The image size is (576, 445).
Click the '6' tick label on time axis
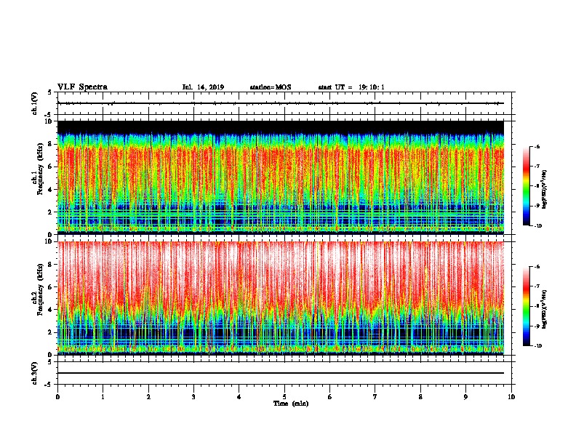(330, 396)
